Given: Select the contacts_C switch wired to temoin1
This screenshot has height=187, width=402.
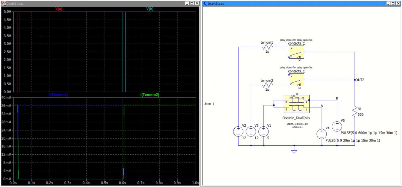Looking at the screenshot, I should pyautogui.click(x=296, y=52).
